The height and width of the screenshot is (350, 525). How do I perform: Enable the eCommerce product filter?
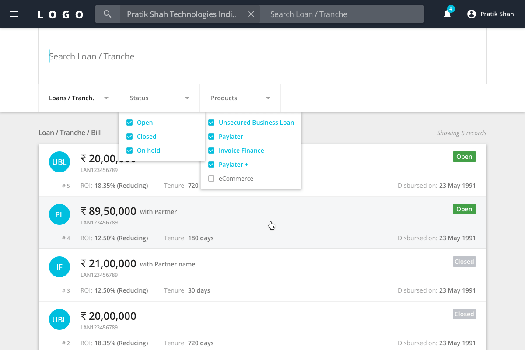[211, 178]
